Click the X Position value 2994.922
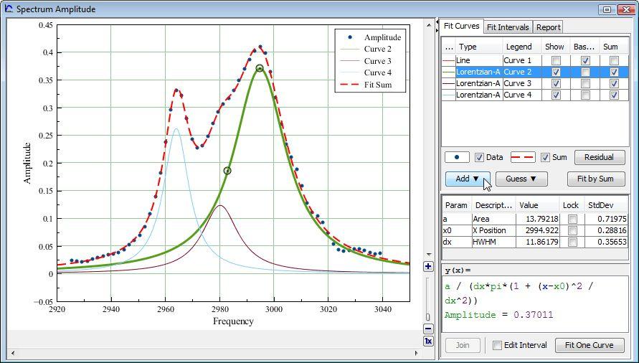639x363 pixels. [537, 230]
